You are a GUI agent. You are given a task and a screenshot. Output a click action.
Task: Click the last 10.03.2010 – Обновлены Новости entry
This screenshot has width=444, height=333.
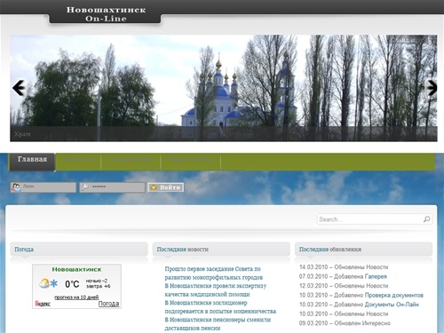tap(344, 313)
